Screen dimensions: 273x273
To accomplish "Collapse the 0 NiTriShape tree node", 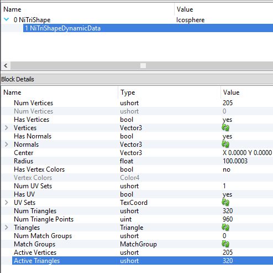I will (x=7, y=19).
